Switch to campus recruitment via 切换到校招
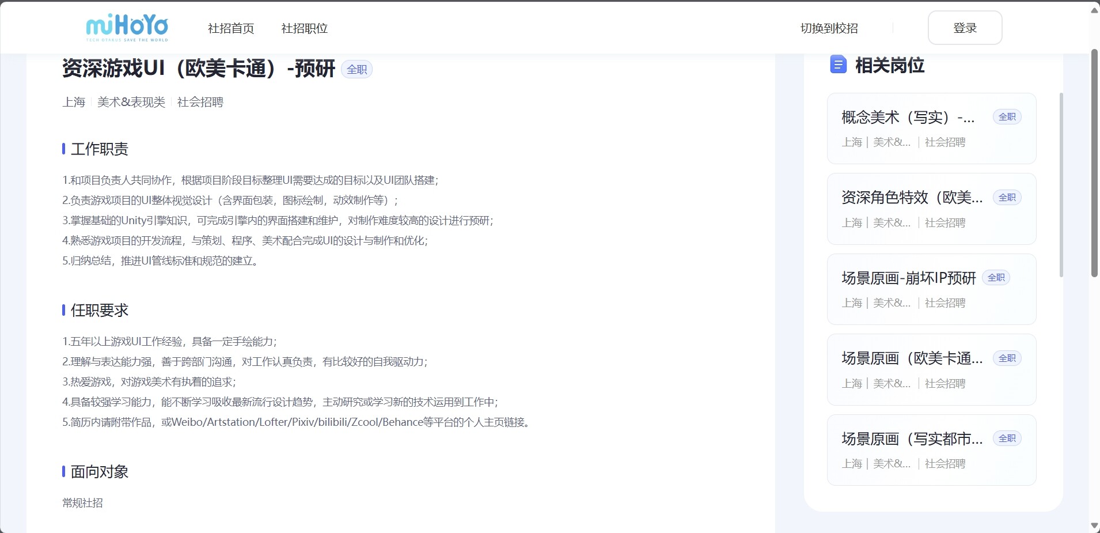This screenshot has height=533, width=1100. (829, 28)
